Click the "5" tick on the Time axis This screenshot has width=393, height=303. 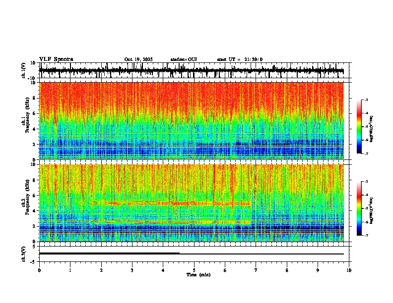(x=194, y=270)
